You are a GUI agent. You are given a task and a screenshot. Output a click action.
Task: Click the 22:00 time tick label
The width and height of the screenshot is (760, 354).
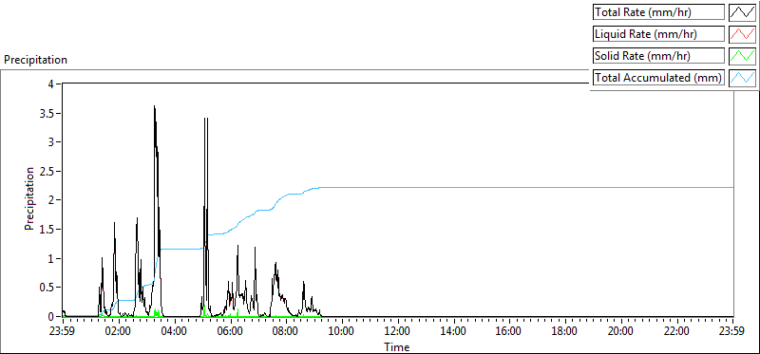click(x=676, y=331)
